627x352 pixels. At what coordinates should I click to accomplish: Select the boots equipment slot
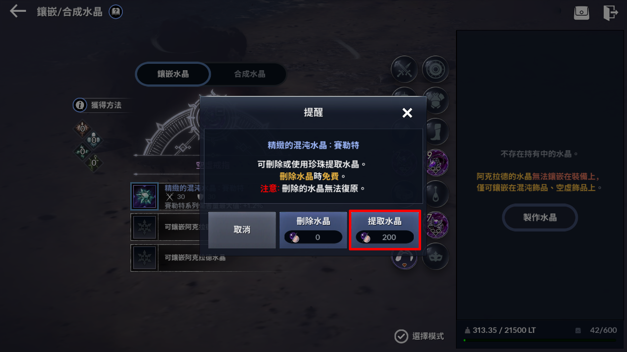(x=435, y=132)
